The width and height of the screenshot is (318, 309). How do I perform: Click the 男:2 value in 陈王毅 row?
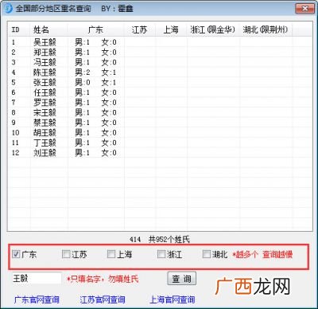pos(83,72)
